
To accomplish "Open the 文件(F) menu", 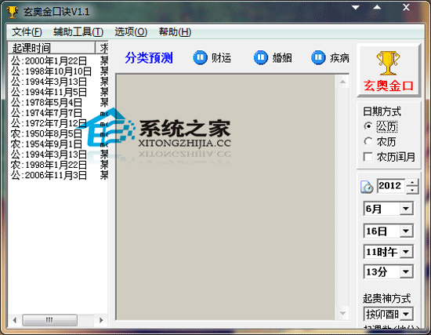I will [x=27, y=32].
